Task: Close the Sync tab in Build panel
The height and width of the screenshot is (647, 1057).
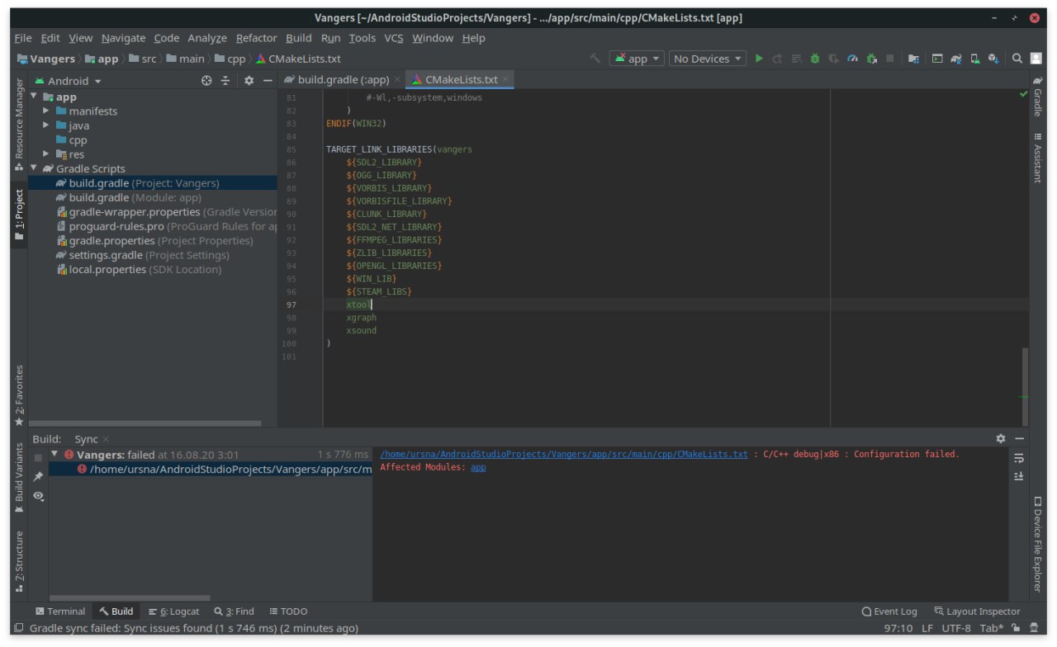Action: (x=106, y=440)
